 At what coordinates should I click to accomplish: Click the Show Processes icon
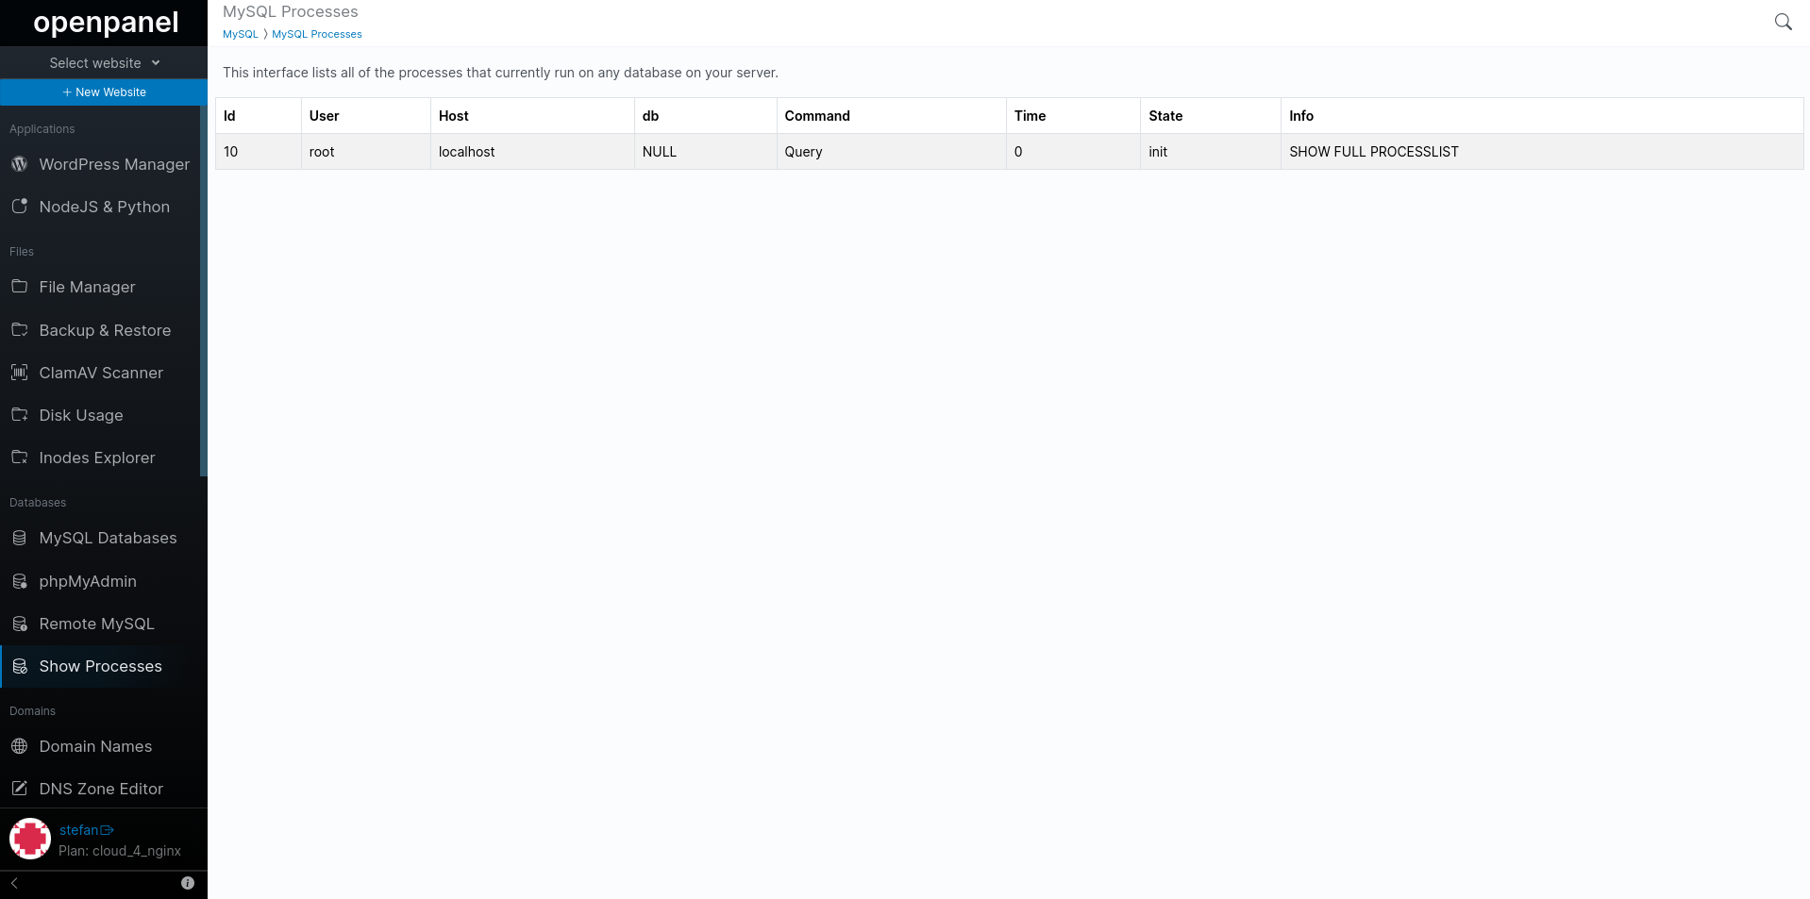point(19,666)
